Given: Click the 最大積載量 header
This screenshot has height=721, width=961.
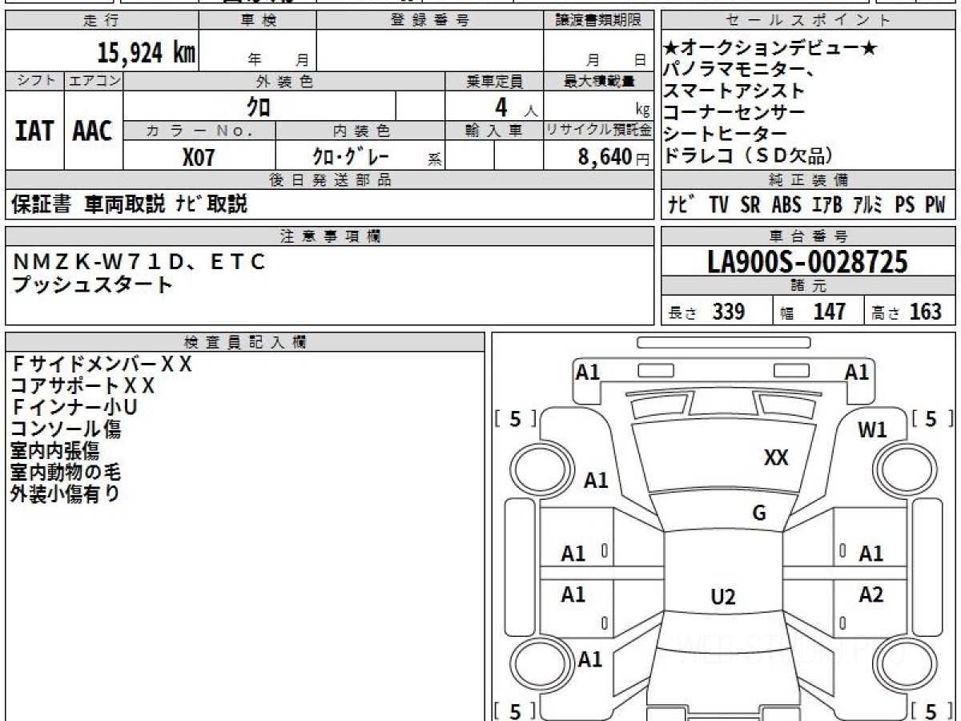Looking at the screenshot, I should coord(598,81).
